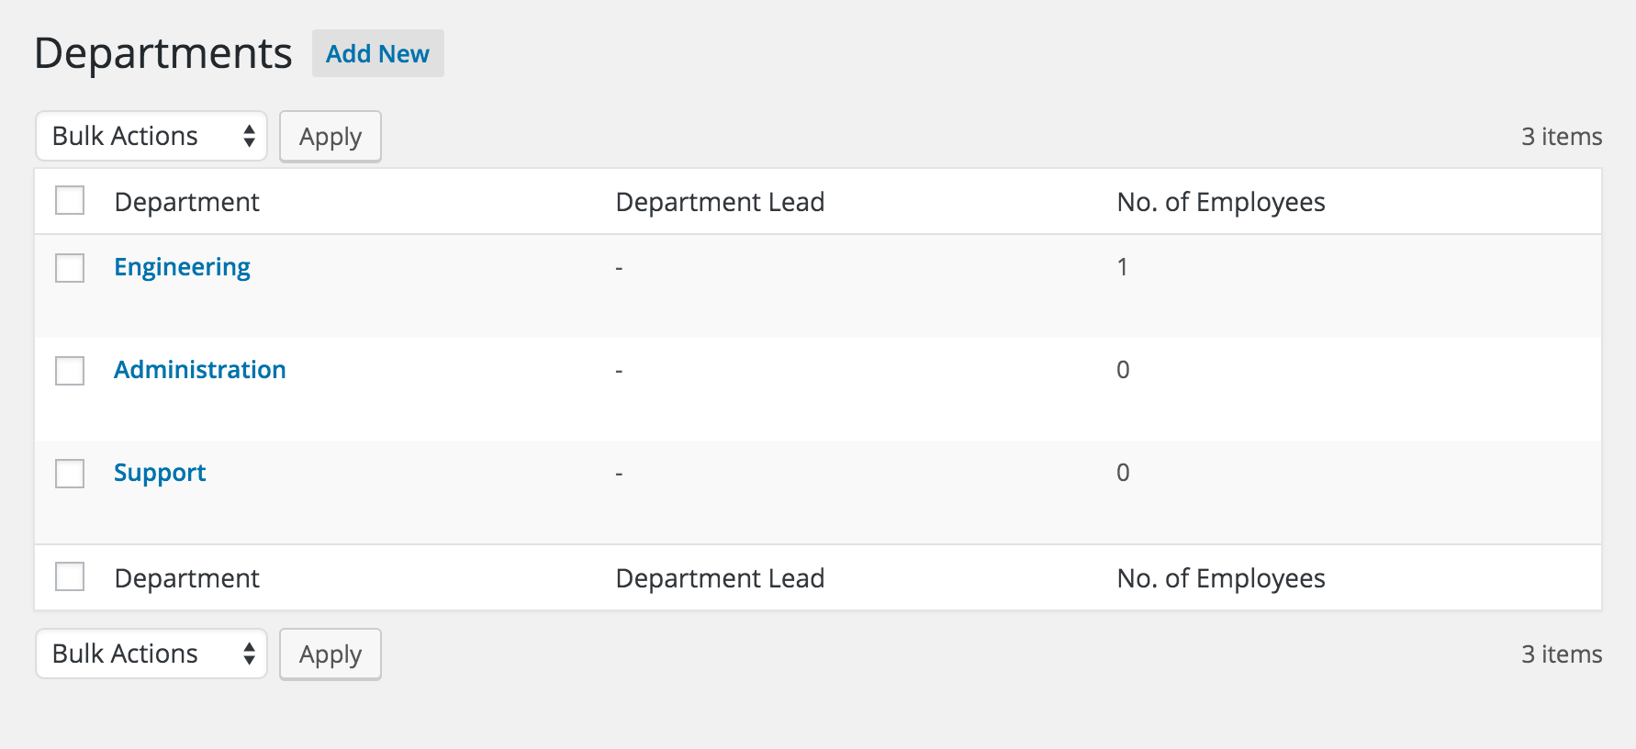
Task: Check the Engineering row checkbox
Action: coord(70,268)
